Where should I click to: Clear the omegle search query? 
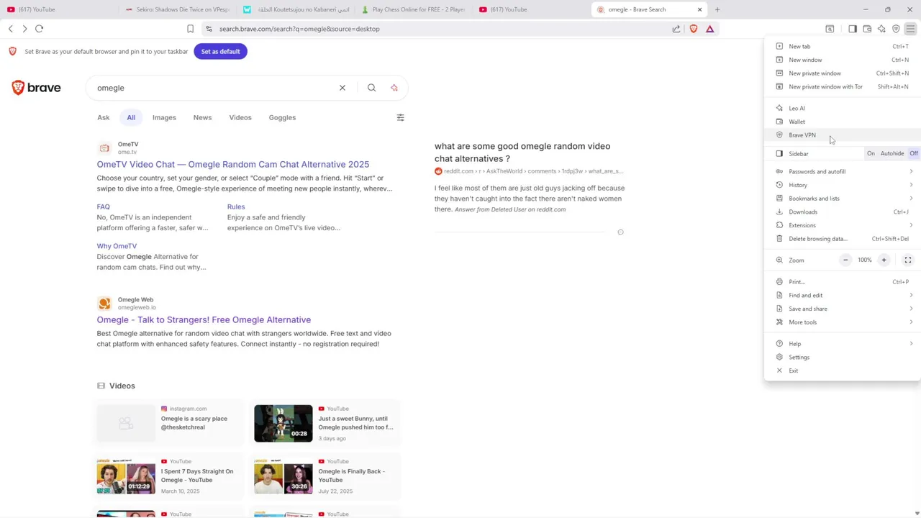pyautogui.click(x=342, y=88)
